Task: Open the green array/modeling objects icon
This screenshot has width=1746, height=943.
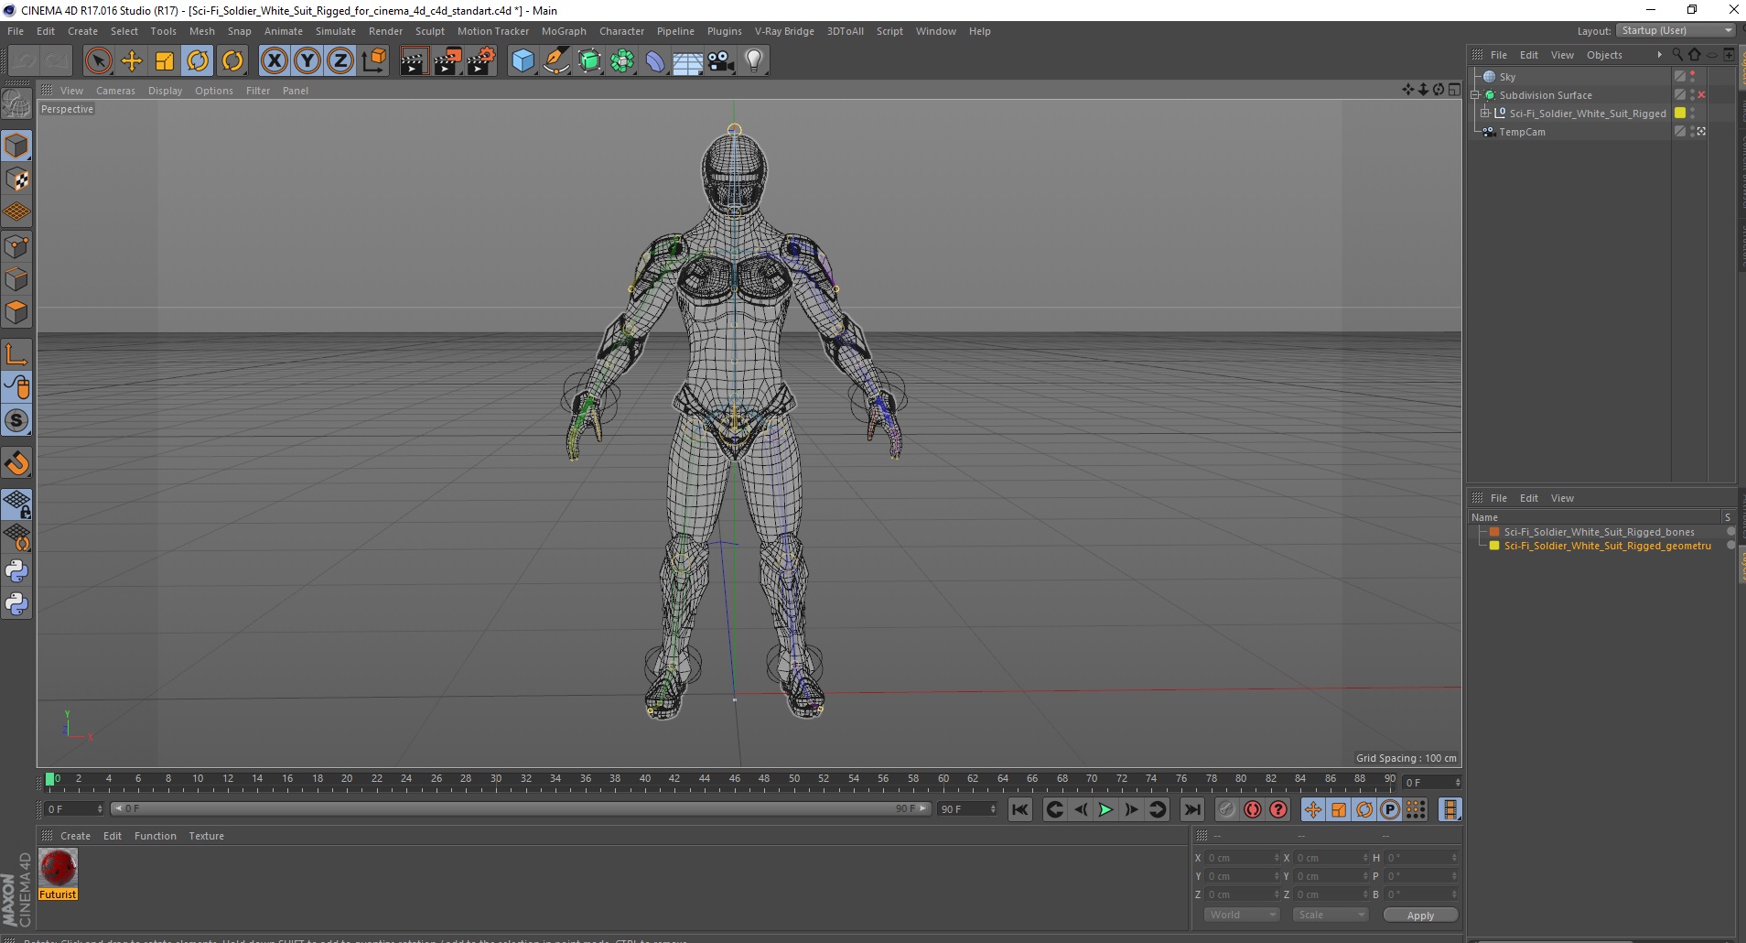Action: (622, 61)
